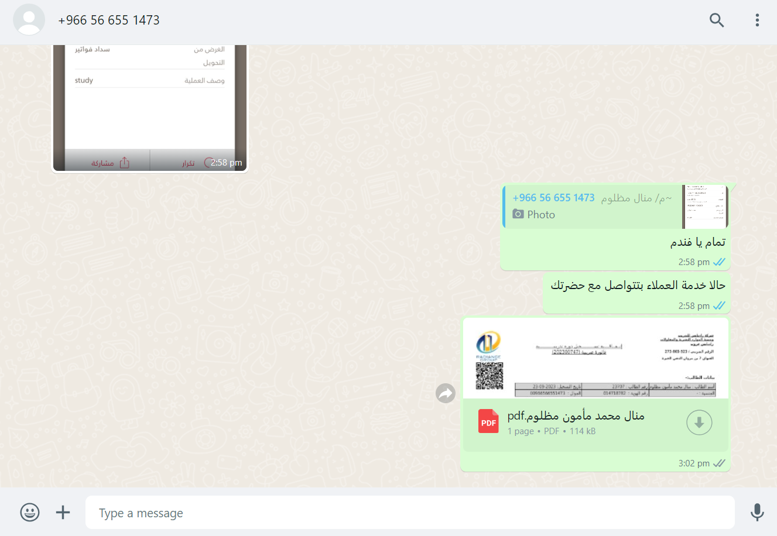
Task: Click the message حالا خدمة العملاء بتتواصل
Action: pyautogui.click(x=638, y=285)
